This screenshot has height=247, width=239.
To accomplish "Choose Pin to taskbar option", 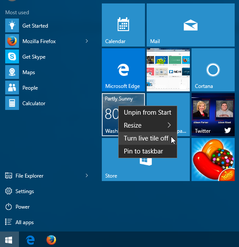I will click(x=148, y=151).
